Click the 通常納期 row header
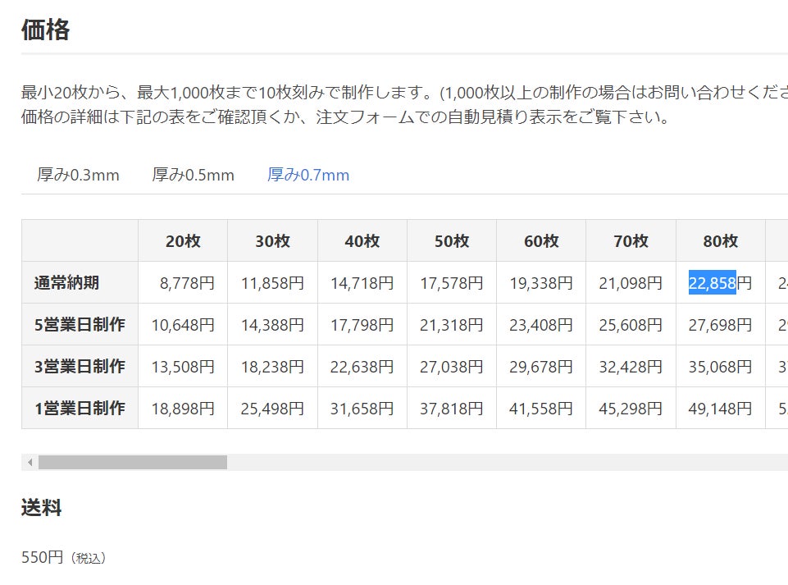This screenshot has height=585, width=788. click(67, 283)
